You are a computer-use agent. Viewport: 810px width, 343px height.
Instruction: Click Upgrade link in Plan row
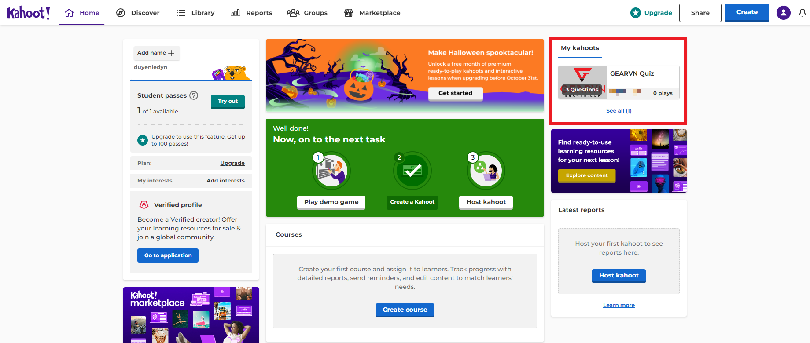tap(232, 163)
